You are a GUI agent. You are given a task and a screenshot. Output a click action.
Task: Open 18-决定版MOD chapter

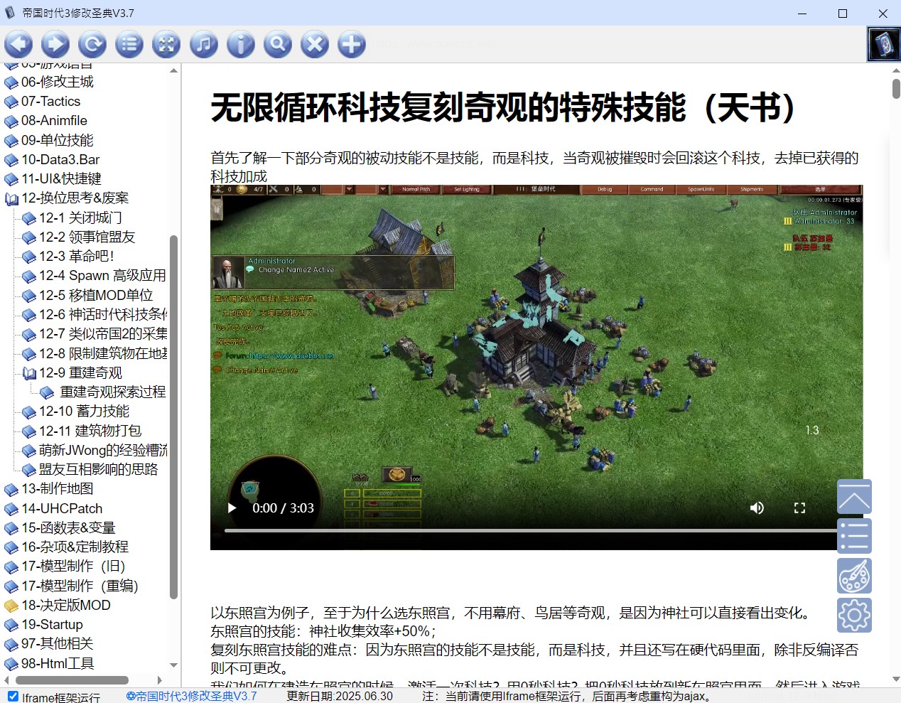[x=65, y=606]
